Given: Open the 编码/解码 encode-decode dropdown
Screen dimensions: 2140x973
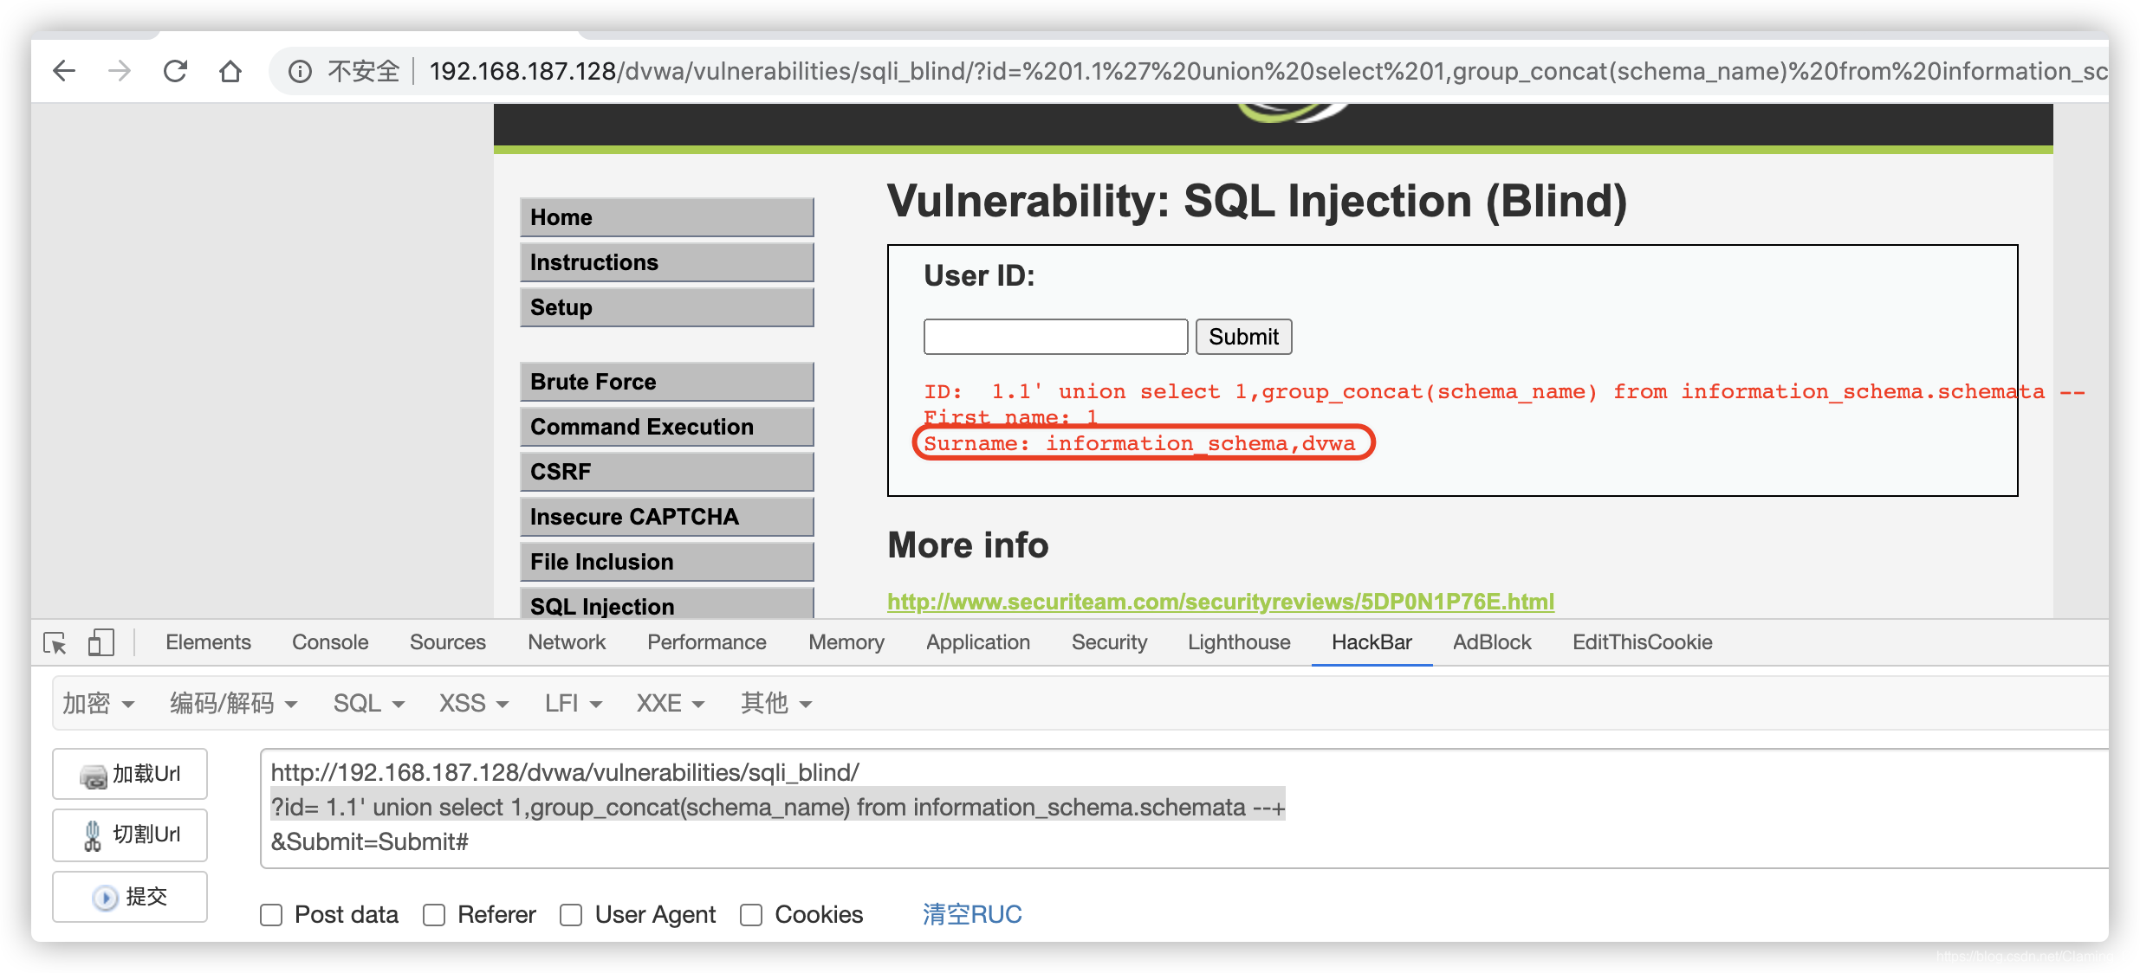Looking at the screenshot, I should (234, 703).
